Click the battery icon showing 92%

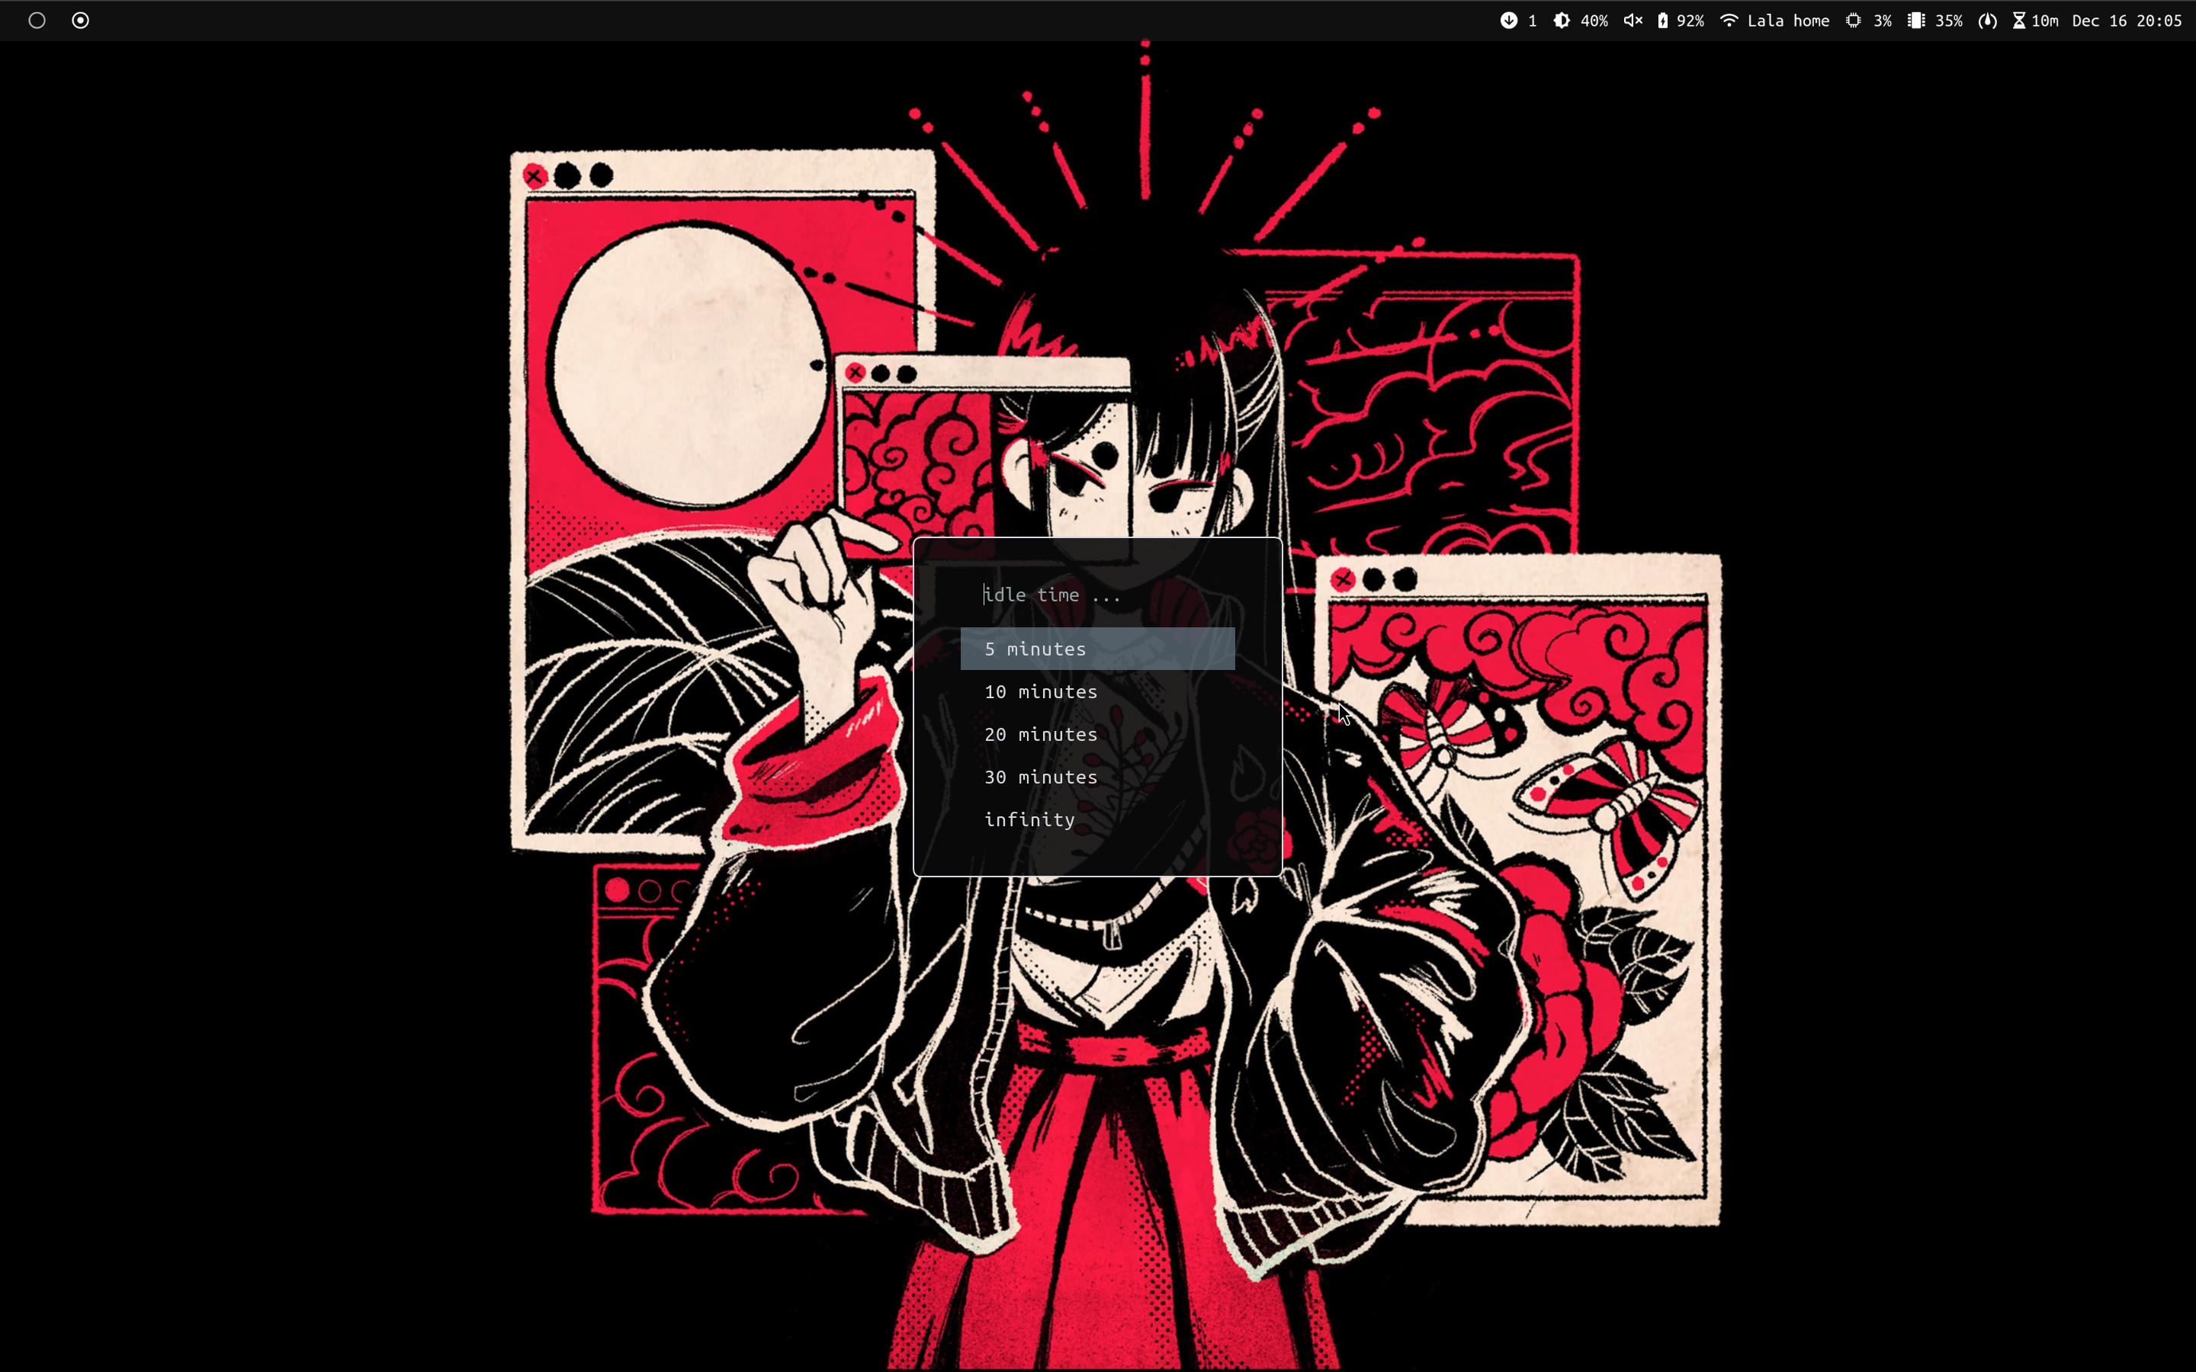coord(1663,20)
